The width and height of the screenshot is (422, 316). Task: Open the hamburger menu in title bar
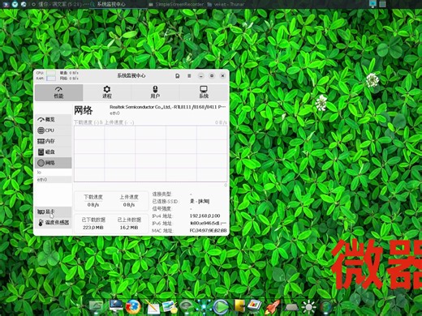tap(189, 76)
